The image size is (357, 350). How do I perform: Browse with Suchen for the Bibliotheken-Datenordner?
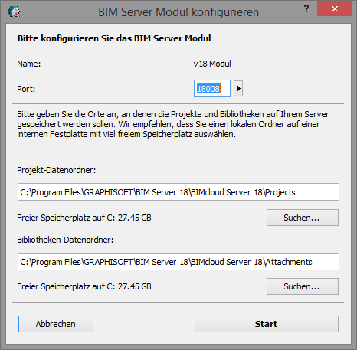pyautogui.click(x=303, y=286)
